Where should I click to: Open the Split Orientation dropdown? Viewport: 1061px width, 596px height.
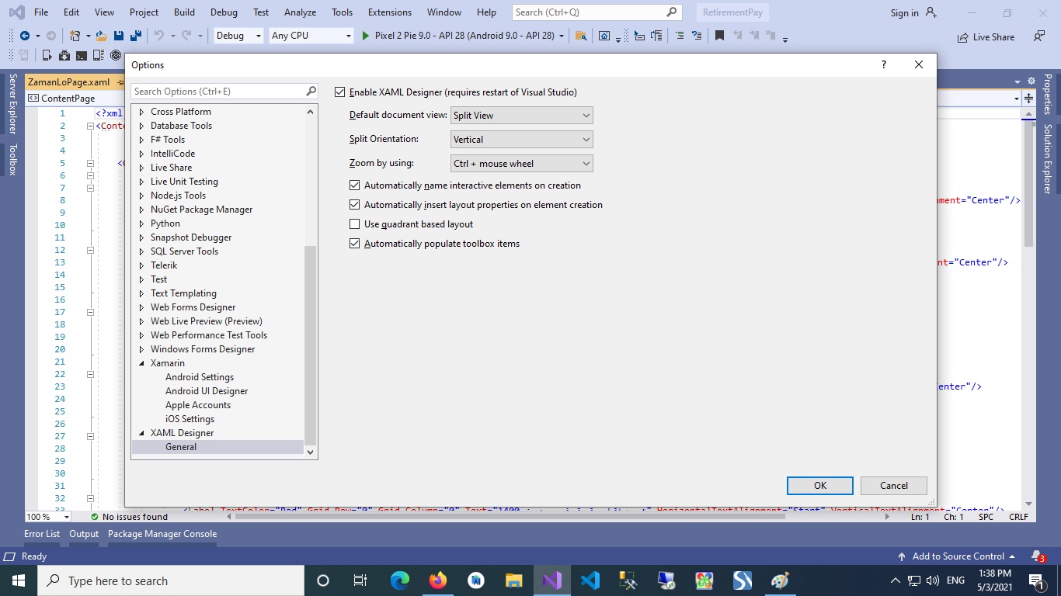(x=522, y=140)
